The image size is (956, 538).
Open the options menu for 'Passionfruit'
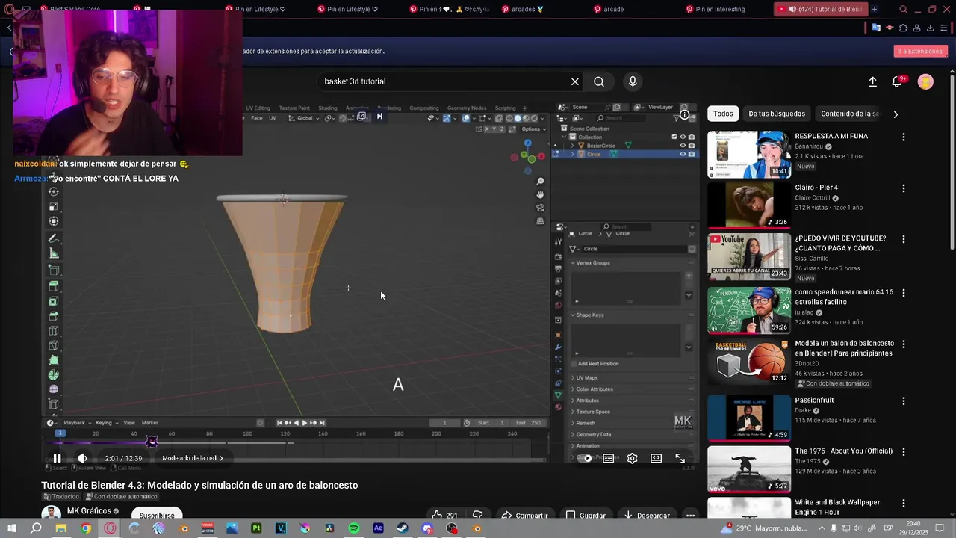coord(904,401)
